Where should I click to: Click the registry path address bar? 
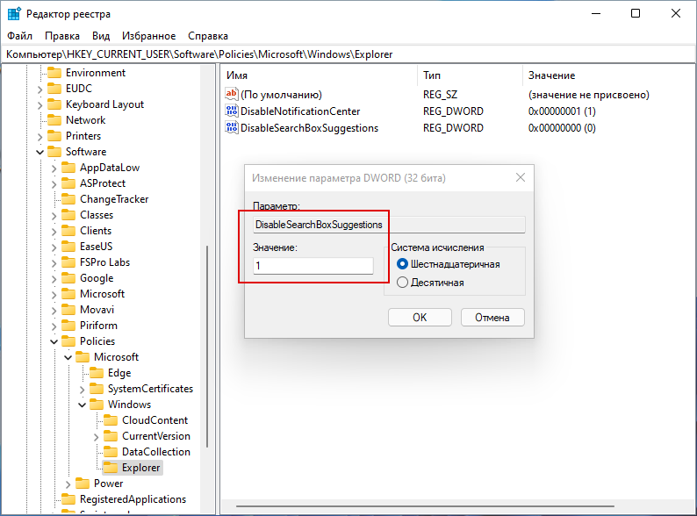point(348,54)
